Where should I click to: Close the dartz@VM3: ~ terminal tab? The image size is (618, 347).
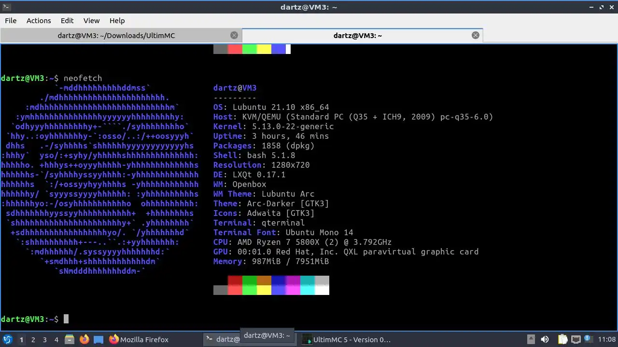click(476, 35)
